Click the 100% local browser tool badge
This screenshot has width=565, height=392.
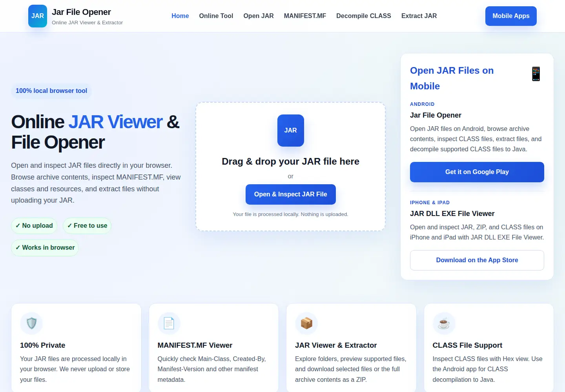pyautogui.click(x=51, y=91)
